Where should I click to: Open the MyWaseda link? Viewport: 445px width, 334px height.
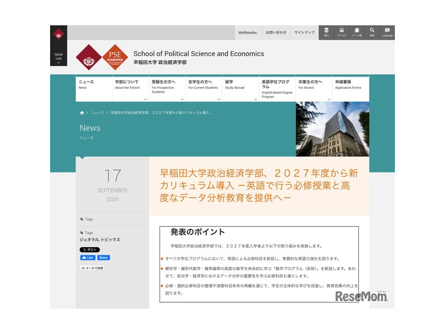pyautogui.click(x=248, y=33)
